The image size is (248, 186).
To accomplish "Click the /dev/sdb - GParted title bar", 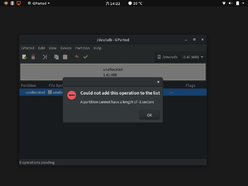I will [x=113, y=40].
